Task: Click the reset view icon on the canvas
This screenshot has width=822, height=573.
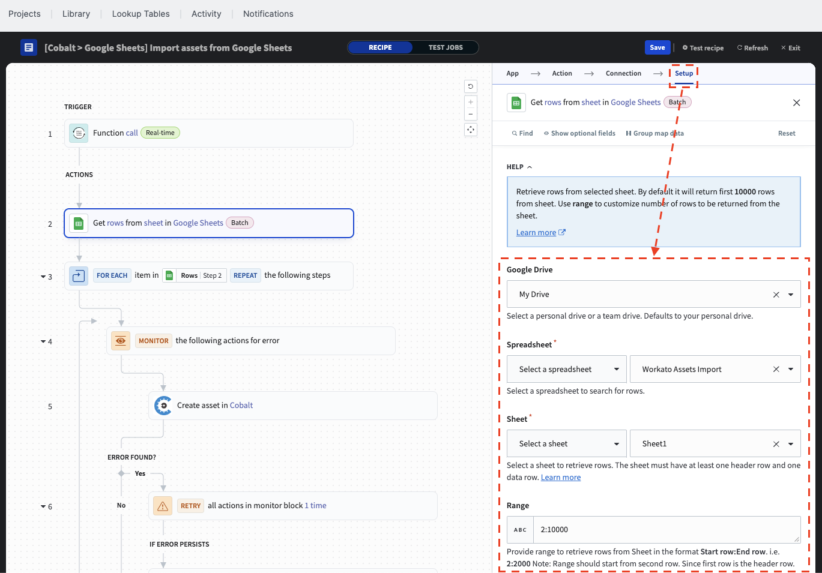Action: click(x=471, y=86)
